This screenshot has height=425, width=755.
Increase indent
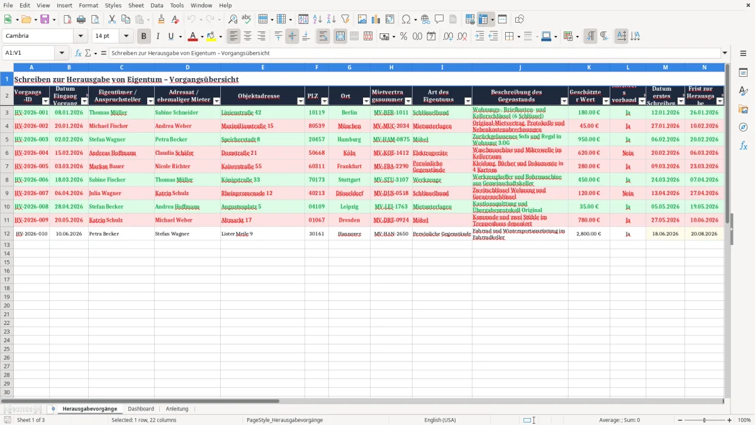tap(479, 37)
